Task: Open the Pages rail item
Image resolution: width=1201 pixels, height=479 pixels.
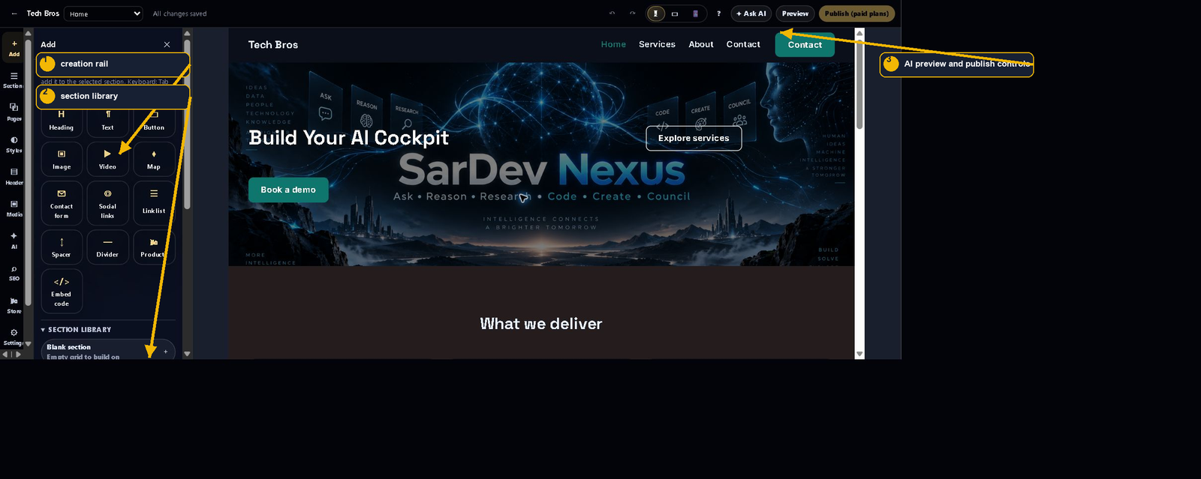Action: point(14,112)
